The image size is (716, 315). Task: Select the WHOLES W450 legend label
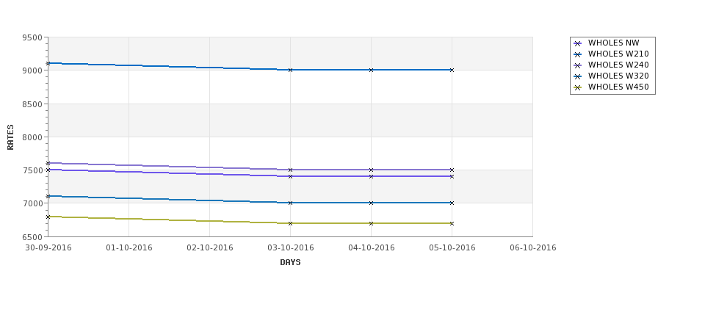click(618, 87)
